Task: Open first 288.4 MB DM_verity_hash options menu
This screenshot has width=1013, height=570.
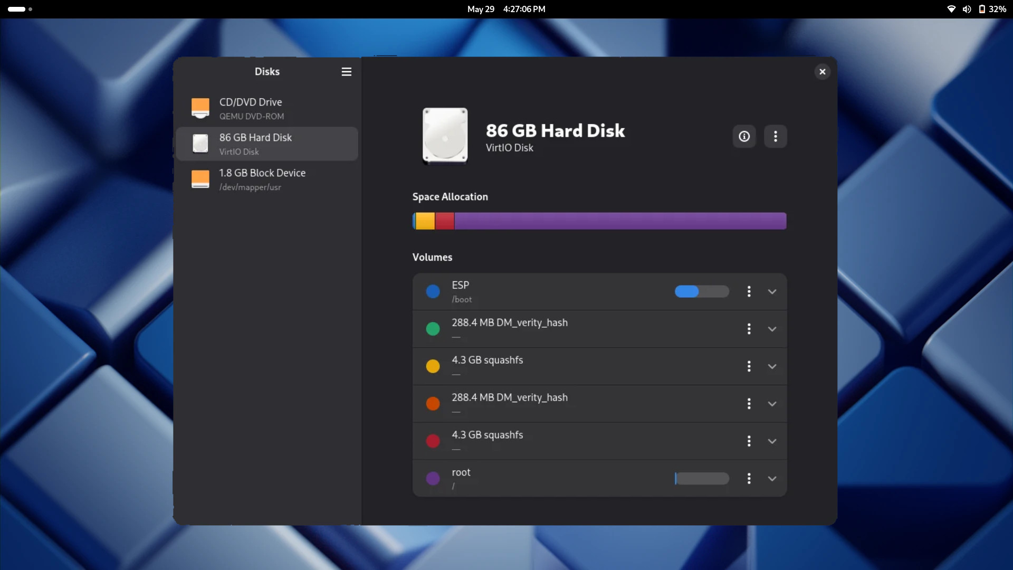Action: (x=749, y=329)
